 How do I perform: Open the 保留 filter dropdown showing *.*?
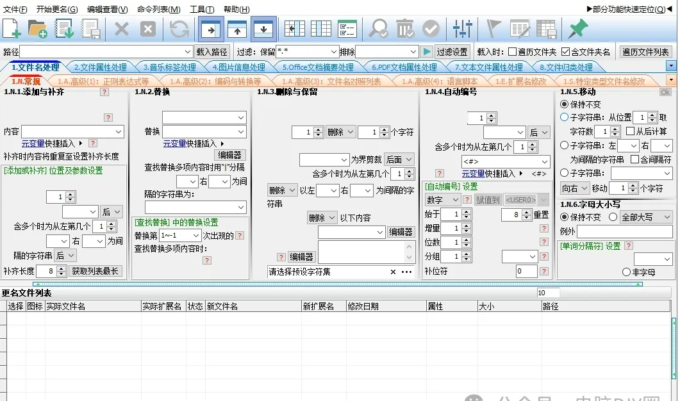(x=333, y=52)
